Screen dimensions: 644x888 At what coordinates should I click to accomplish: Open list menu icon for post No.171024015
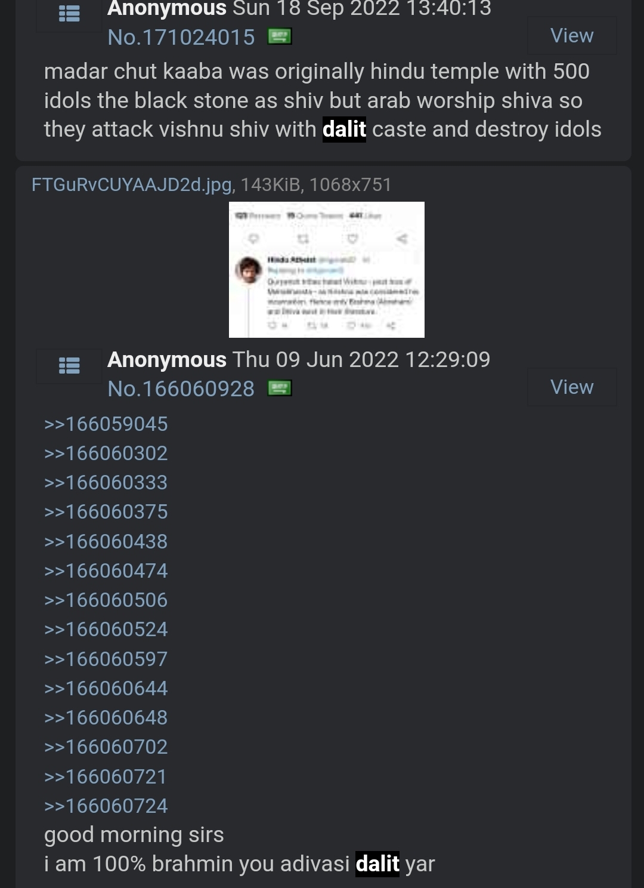coord(69,14)
